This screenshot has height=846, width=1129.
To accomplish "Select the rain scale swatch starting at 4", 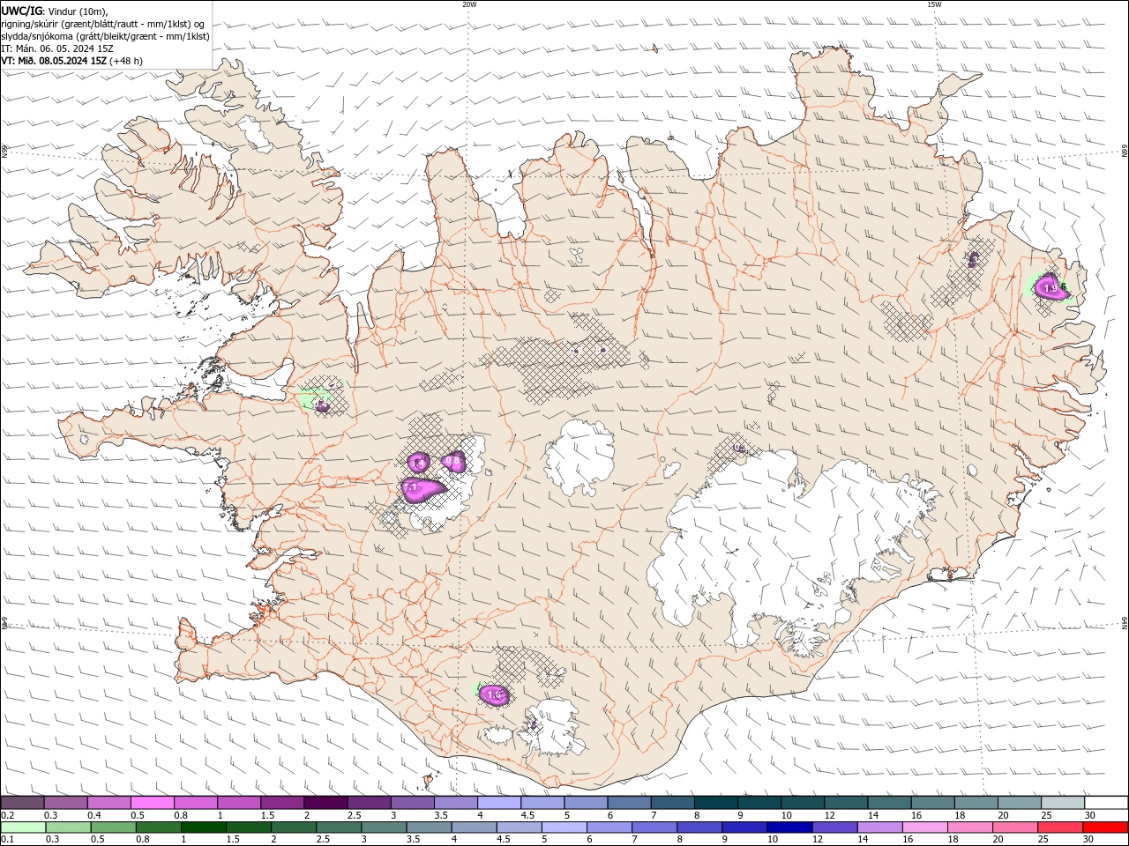I will (474, 827).
